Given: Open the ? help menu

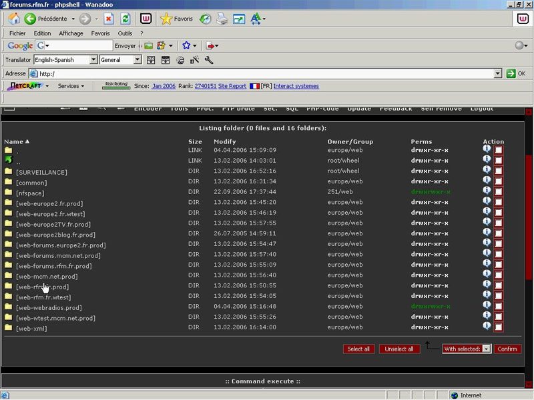Looking at the screenshot, I should click(x=142, y=33).
